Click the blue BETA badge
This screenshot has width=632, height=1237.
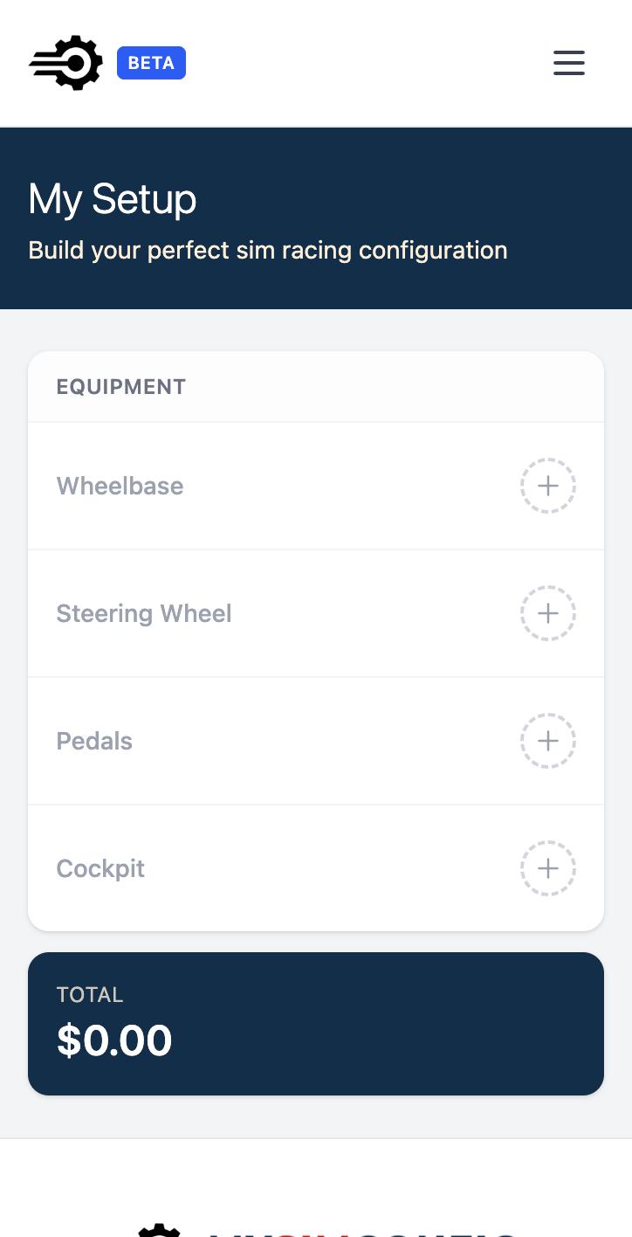coord(151,63)
